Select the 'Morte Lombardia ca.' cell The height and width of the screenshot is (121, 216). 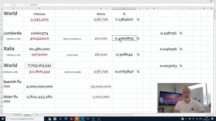pos(72,38)
